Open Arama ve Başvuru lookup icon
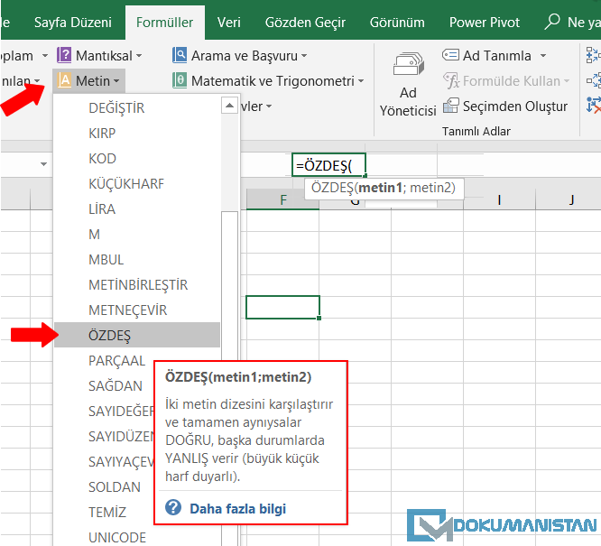This screenshot has height=546, width=601. tap(180, 55)
